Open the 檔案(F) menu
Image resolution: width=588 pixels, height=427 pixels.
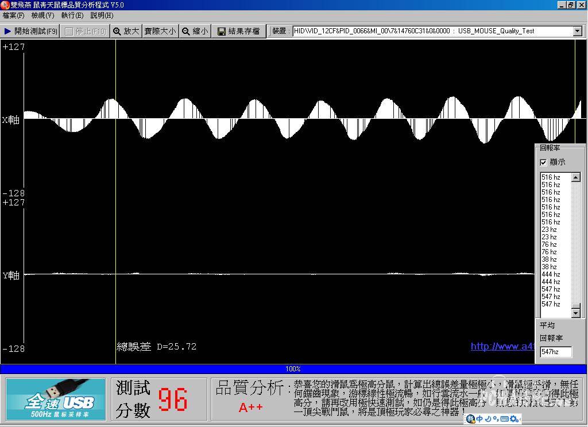[x=14, y=15]
